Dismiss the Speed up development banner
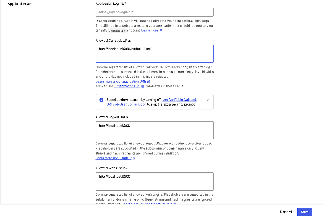The height and width of the screenshot is (218, 324). pyautogui.click(x=208, y=100)
